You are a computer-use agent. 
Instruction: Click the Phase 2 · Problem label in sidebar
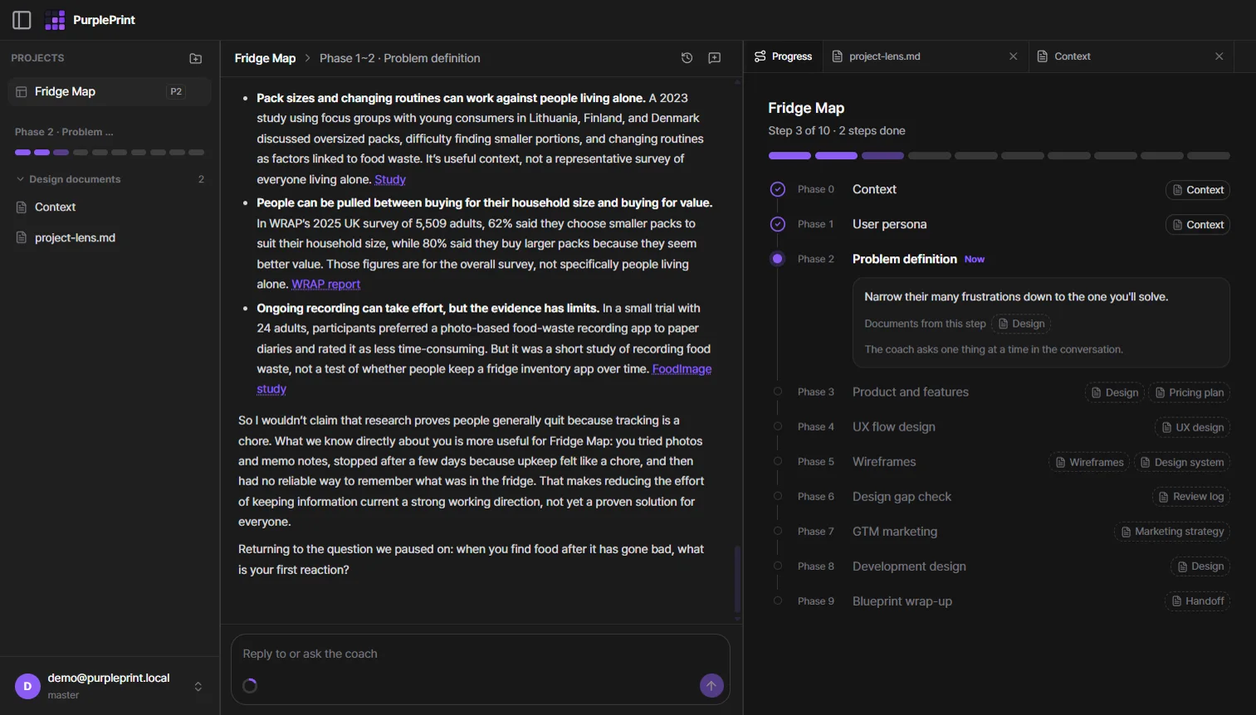point(64,132)
